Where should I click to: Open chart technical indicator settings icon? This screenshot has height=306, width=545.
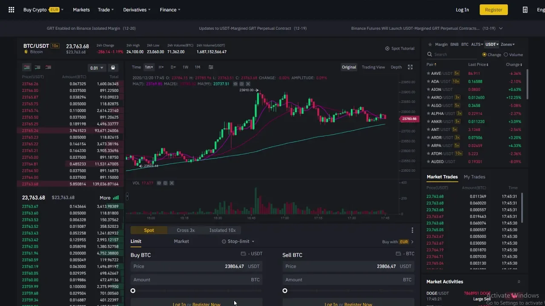click(211, 67)
